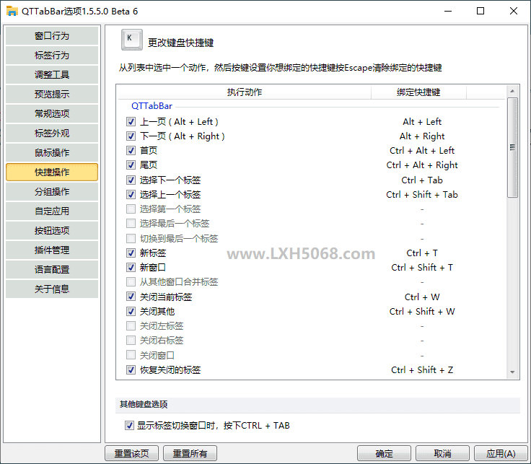The image size is (531, 464).
Task: Open the 窗口行为 settings tab
Action: (x=52, y=35)
